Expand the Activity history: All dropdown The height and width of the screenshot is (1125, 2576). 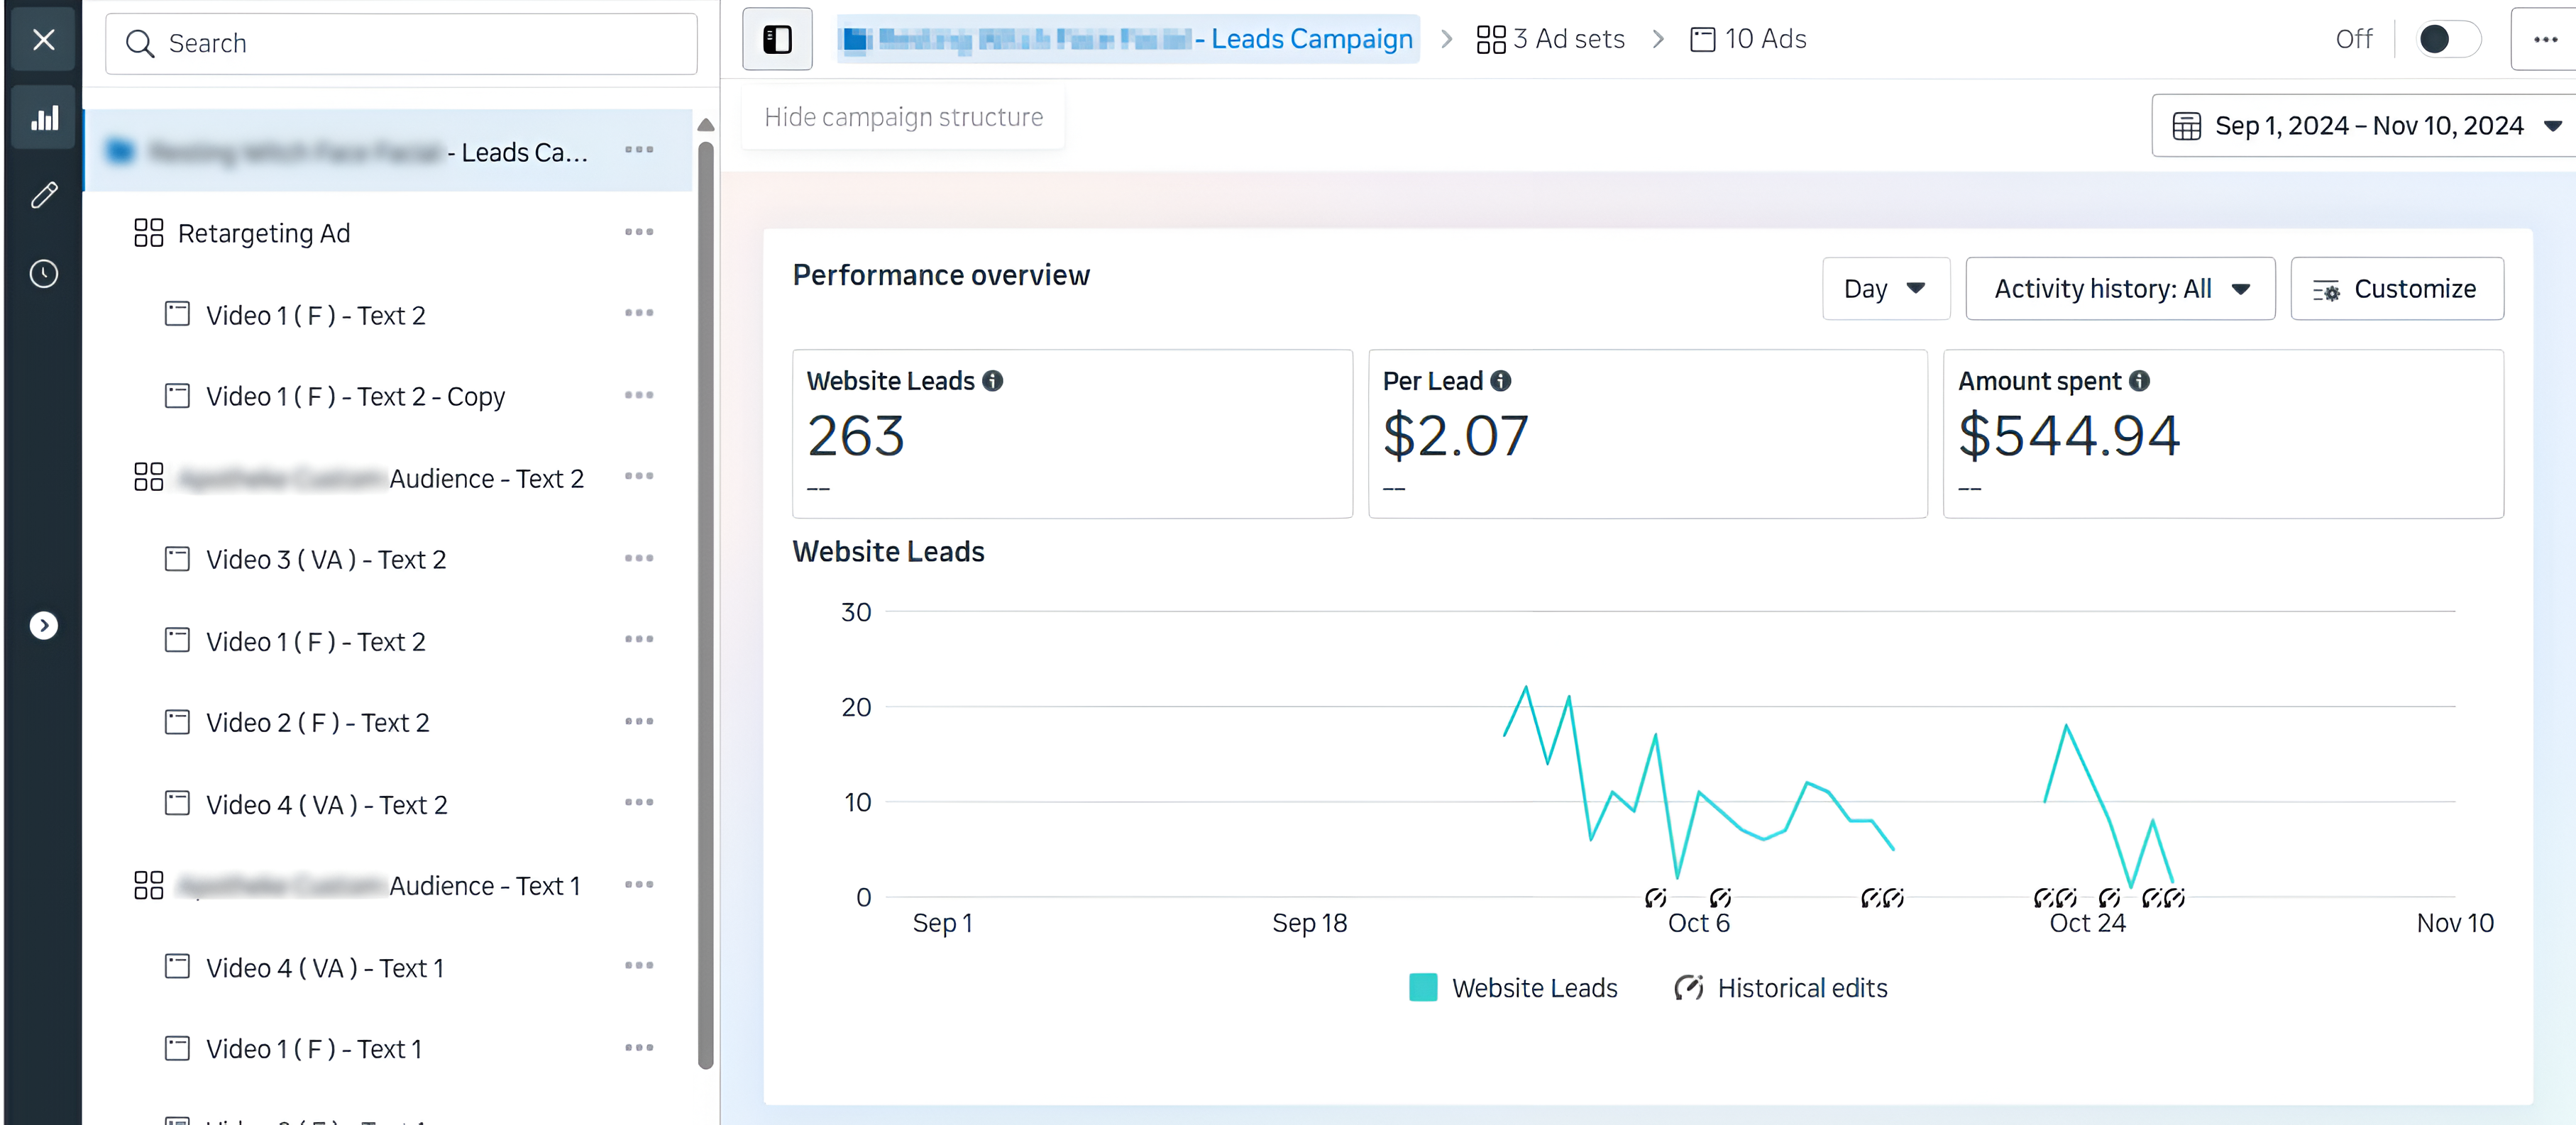(2119, 289)
